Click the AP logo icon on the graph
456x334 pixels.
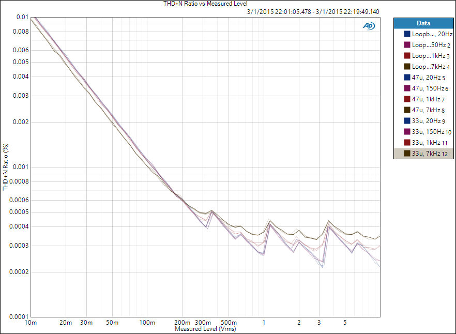click(x=369, y=26)
